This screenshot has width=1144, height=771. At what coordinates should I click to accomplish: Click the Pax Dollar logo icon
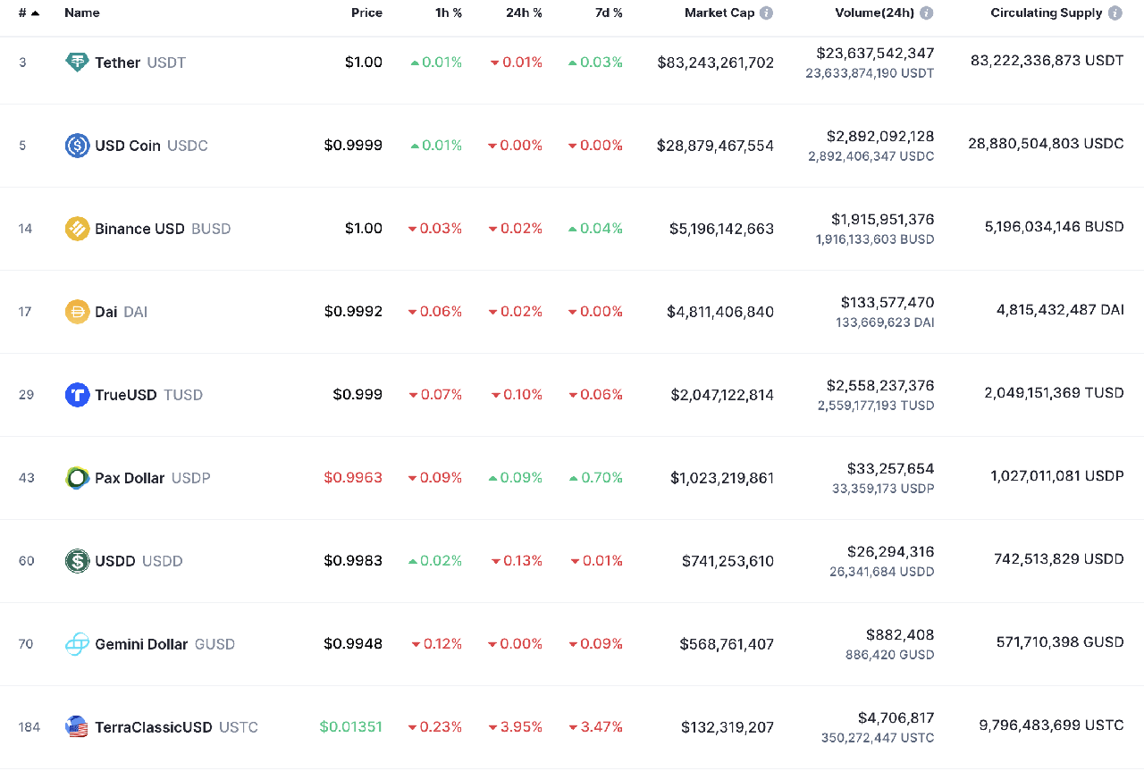(x=77, y=478)
